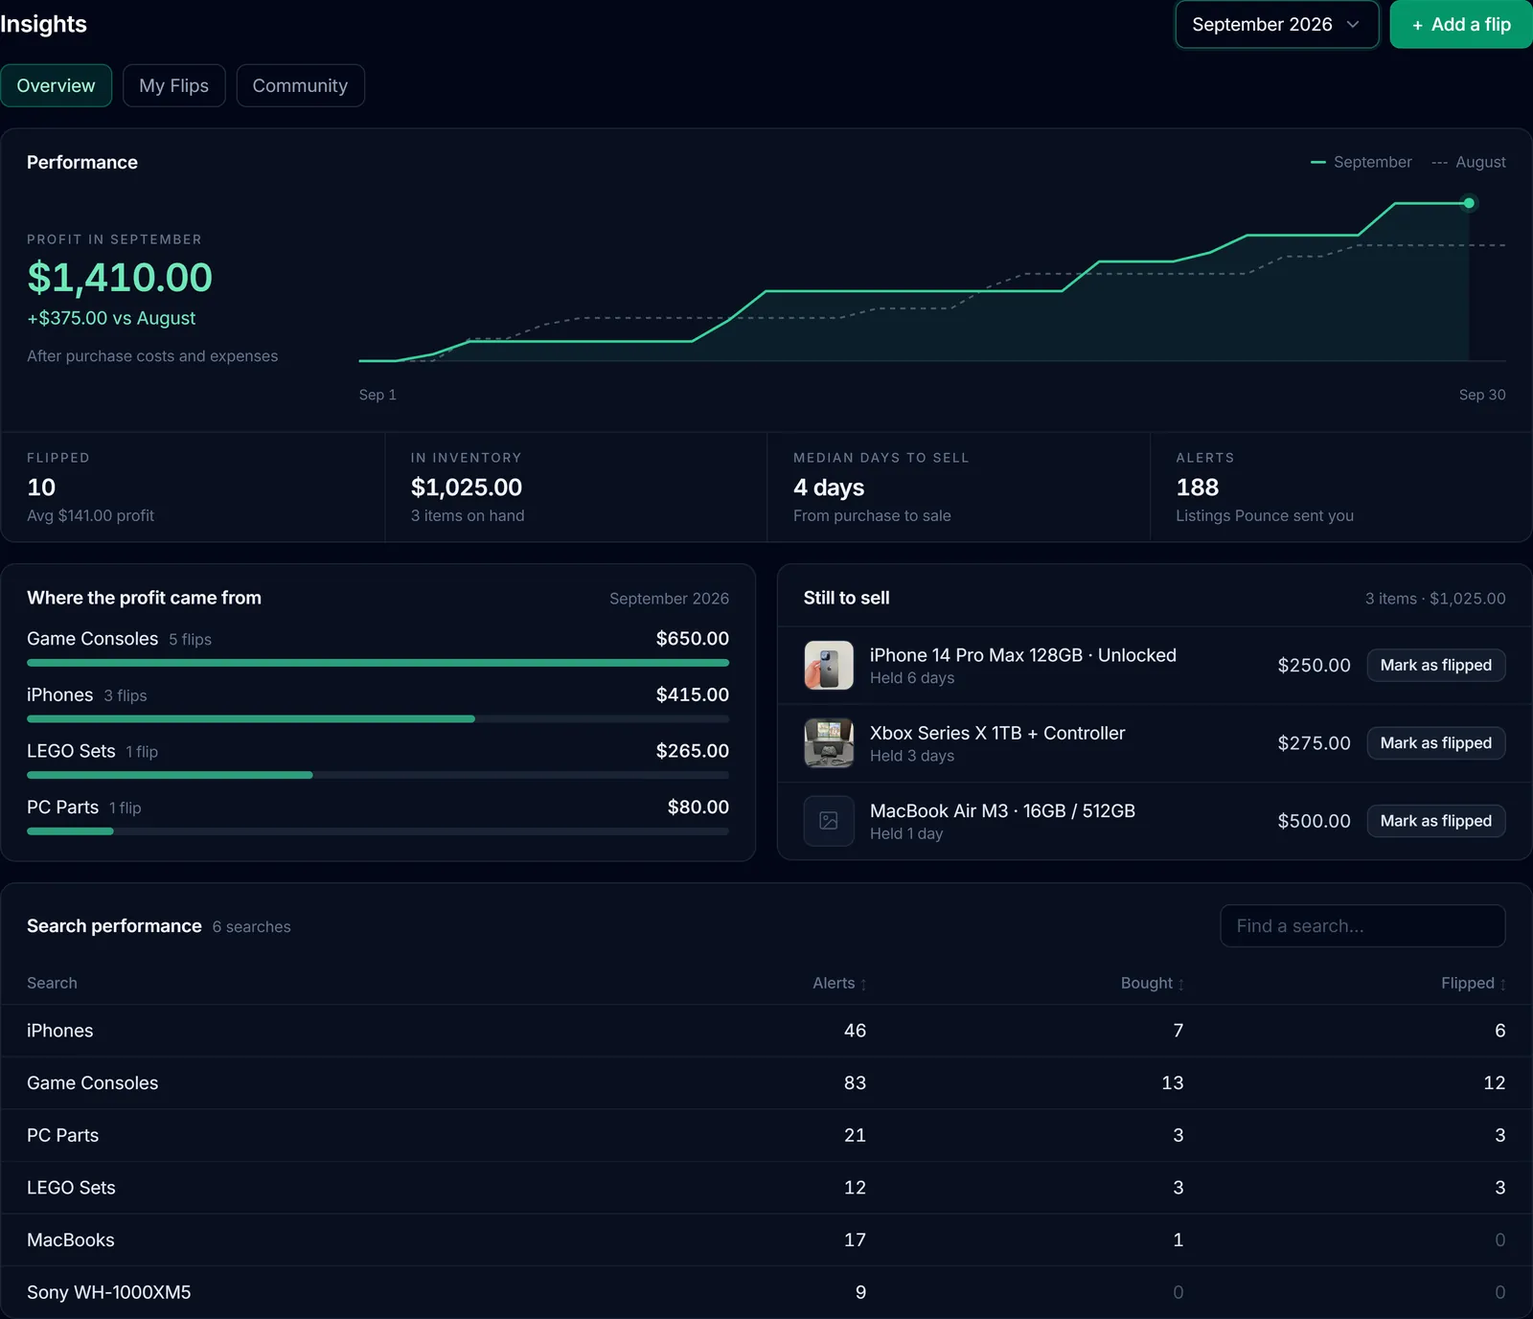Click the Game Consoles $650.00 amount
This screenshot has height=1319, width=1533.
pos(693,639)
